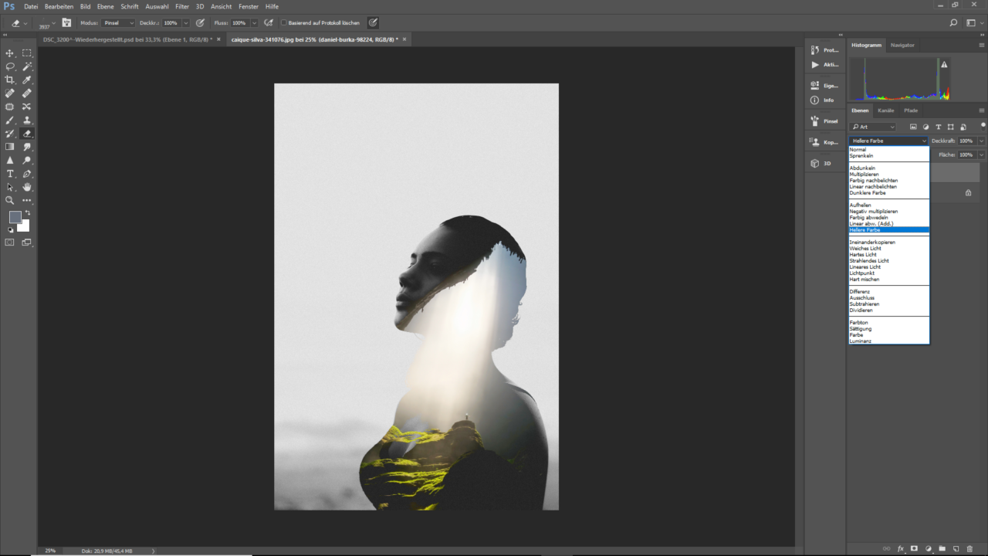The height and width of the screenshot is (556, 988).
Task: Select the Pen tool
Action: click(x=27, y=174)
